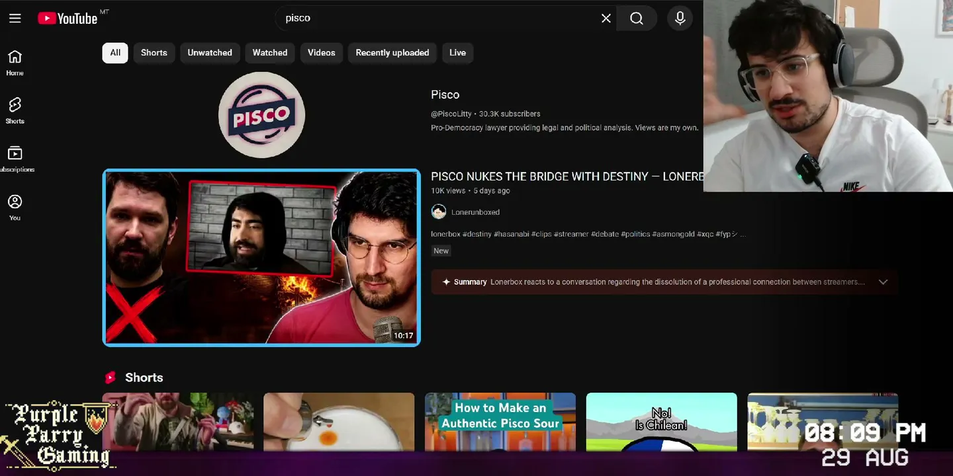953x476 pixels.
Task: Filter results by Videos chip
Action: [322, 53]
